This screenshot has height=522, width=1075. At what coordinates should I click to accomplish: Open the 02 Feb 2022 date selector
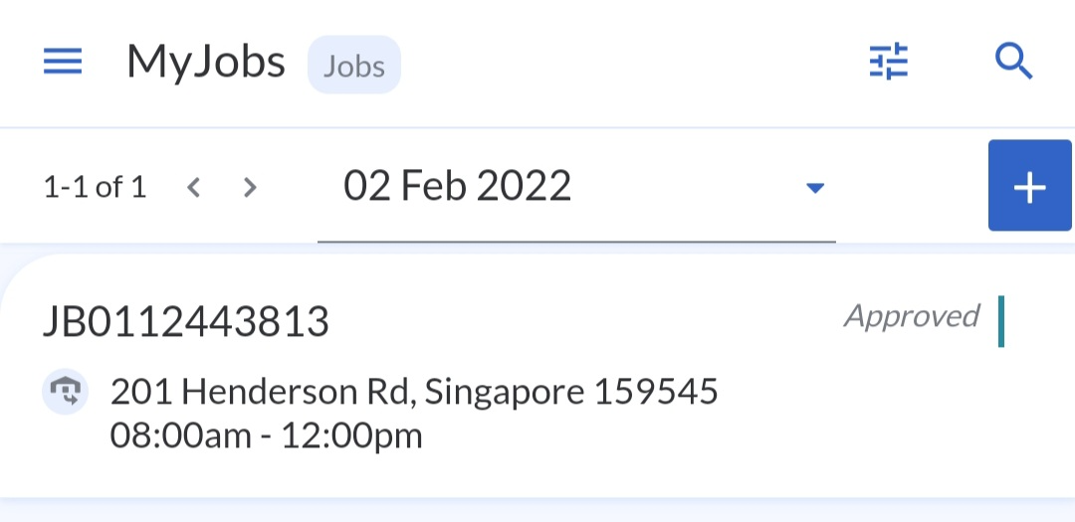coord(458,186)
